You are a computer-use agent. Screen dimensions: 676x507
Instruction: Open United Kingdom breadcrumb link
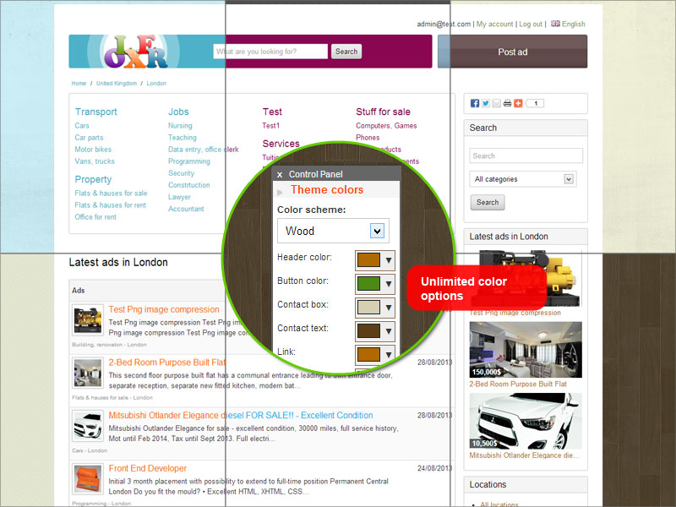[x=117, y=83]
